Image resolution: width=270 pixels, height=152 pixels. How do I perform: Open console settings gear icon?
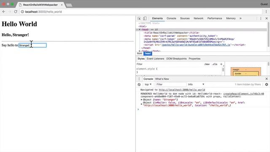click(267, 84)
